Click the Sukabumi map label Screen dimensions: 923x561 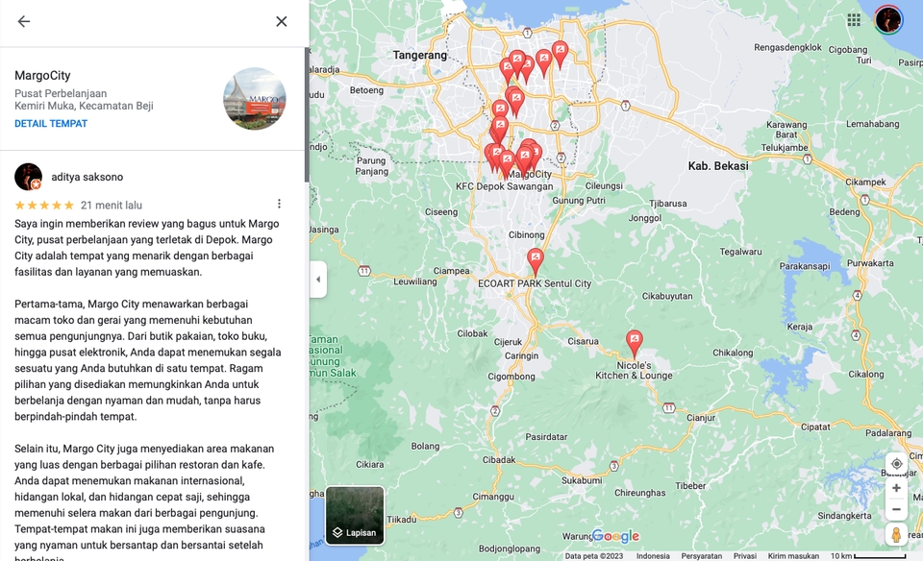click(x=582, y=480)
